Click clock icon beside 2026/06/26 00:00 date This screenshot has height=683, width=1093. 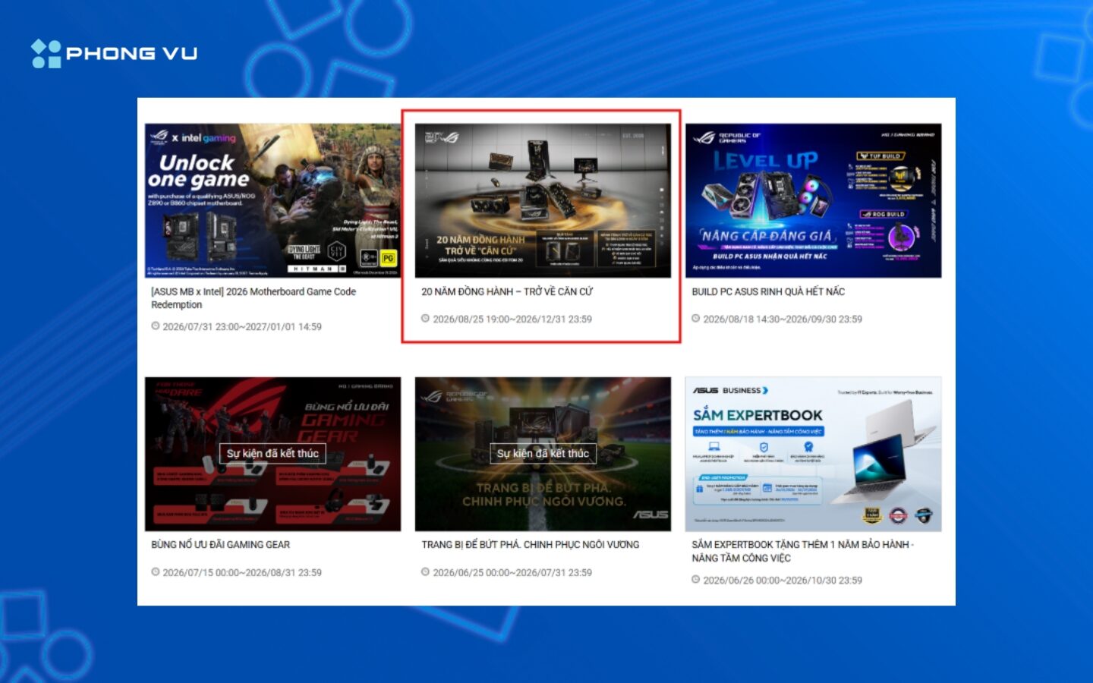695,580
